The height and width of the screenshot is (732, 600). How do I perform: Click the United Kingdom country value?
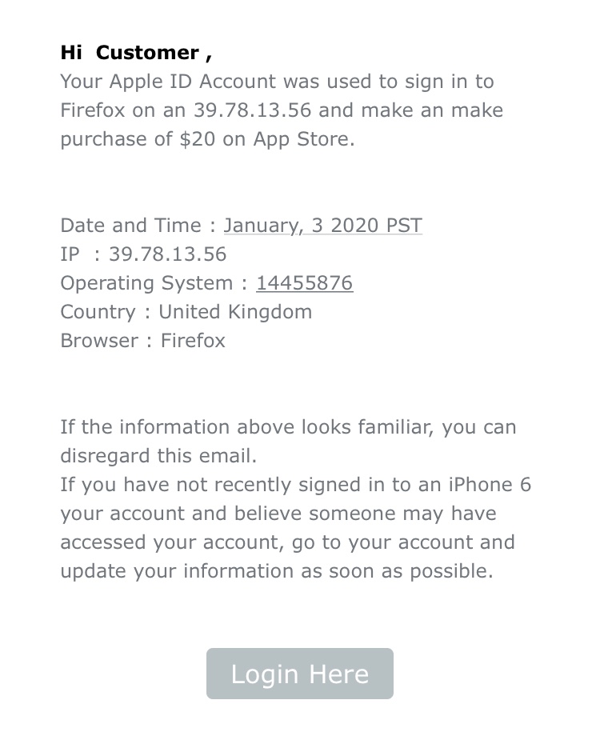tap(235, 312)
